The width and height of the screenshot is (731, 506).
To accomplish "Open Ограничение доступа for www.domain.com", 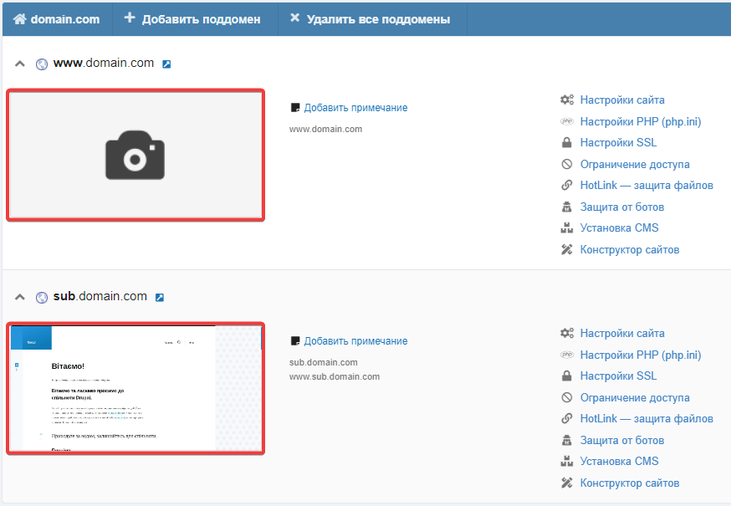I will pyautogui.click(x=634, y=165).
